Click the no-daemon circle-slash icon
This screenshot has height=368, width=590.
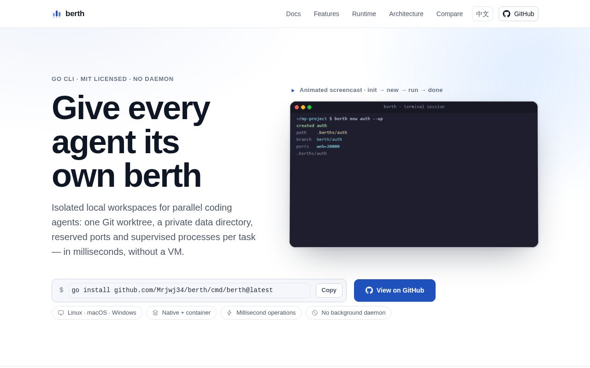tap(315, 313)
